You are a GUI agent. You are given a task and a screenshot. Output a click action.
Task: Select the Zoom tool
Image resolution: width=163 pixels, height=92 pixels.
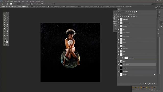7,36
